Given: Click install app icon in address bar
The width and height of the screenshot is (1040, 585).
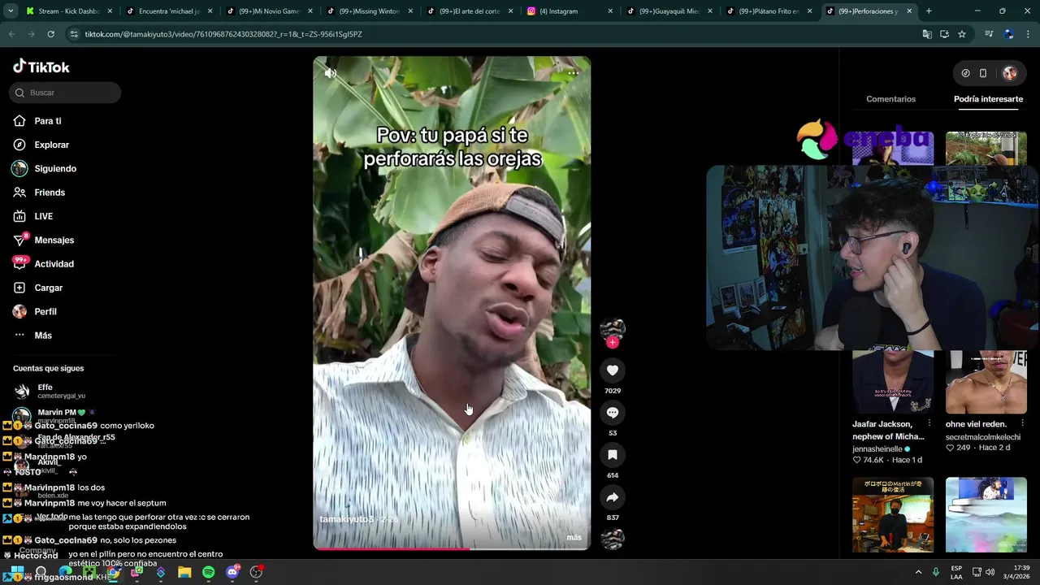Looking at the screenshot, I should 944,34.
